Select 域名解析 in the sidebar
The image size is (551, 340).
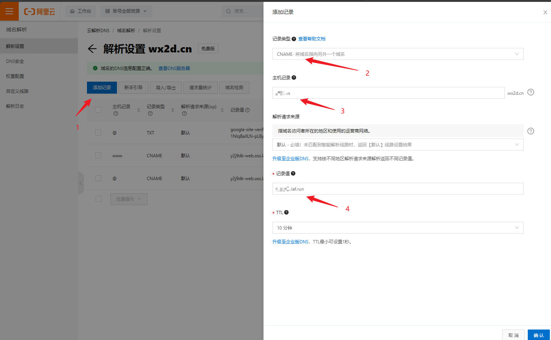[16, 30]
